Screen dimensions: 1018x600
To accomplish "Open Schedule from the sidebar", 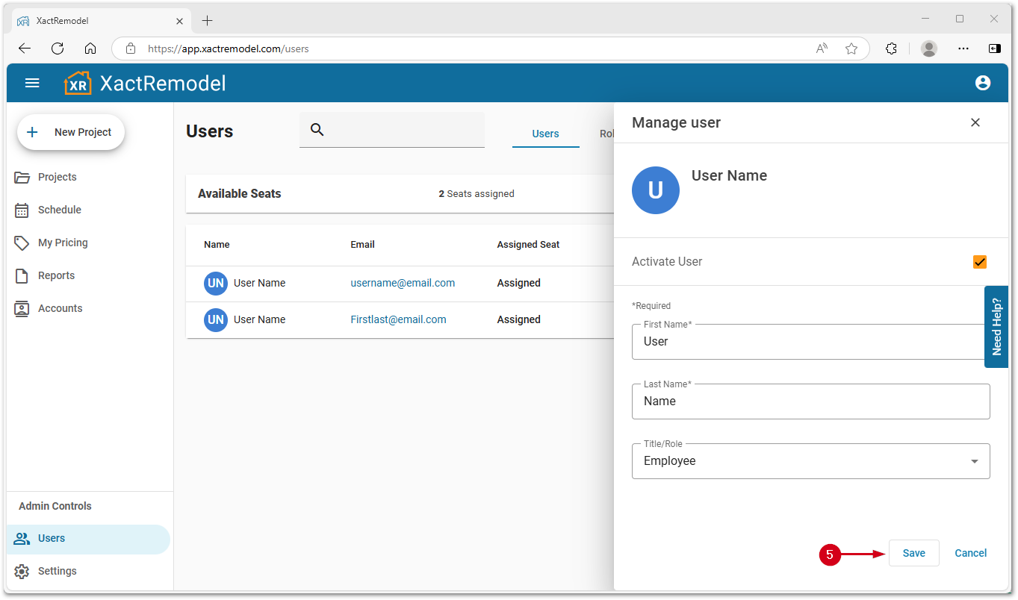I will (x=59, y=210).
